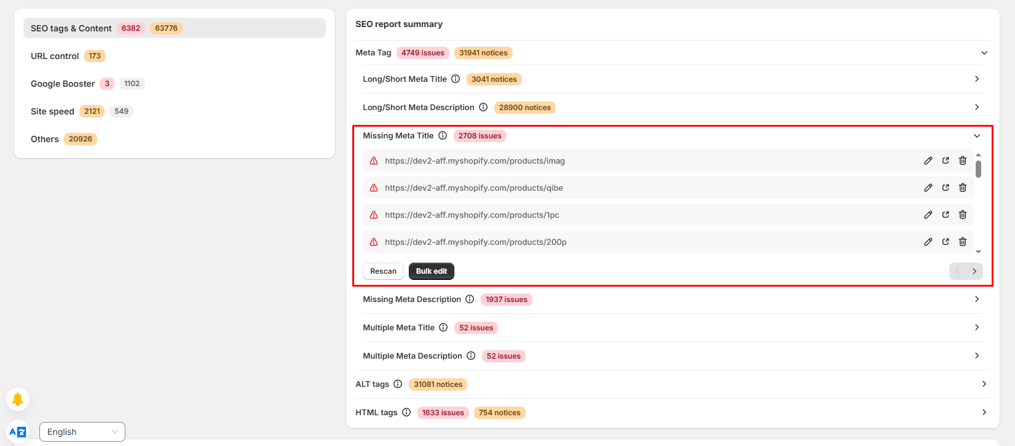Image resolution: width=1015 pixels, height=446 pixels.
Task: Open products/qibe URL in new tab icon
Action: click(x=946, y=188)
